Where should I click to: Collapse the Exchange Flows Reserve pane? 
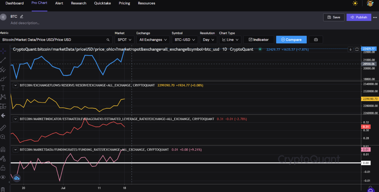point(15,85)
